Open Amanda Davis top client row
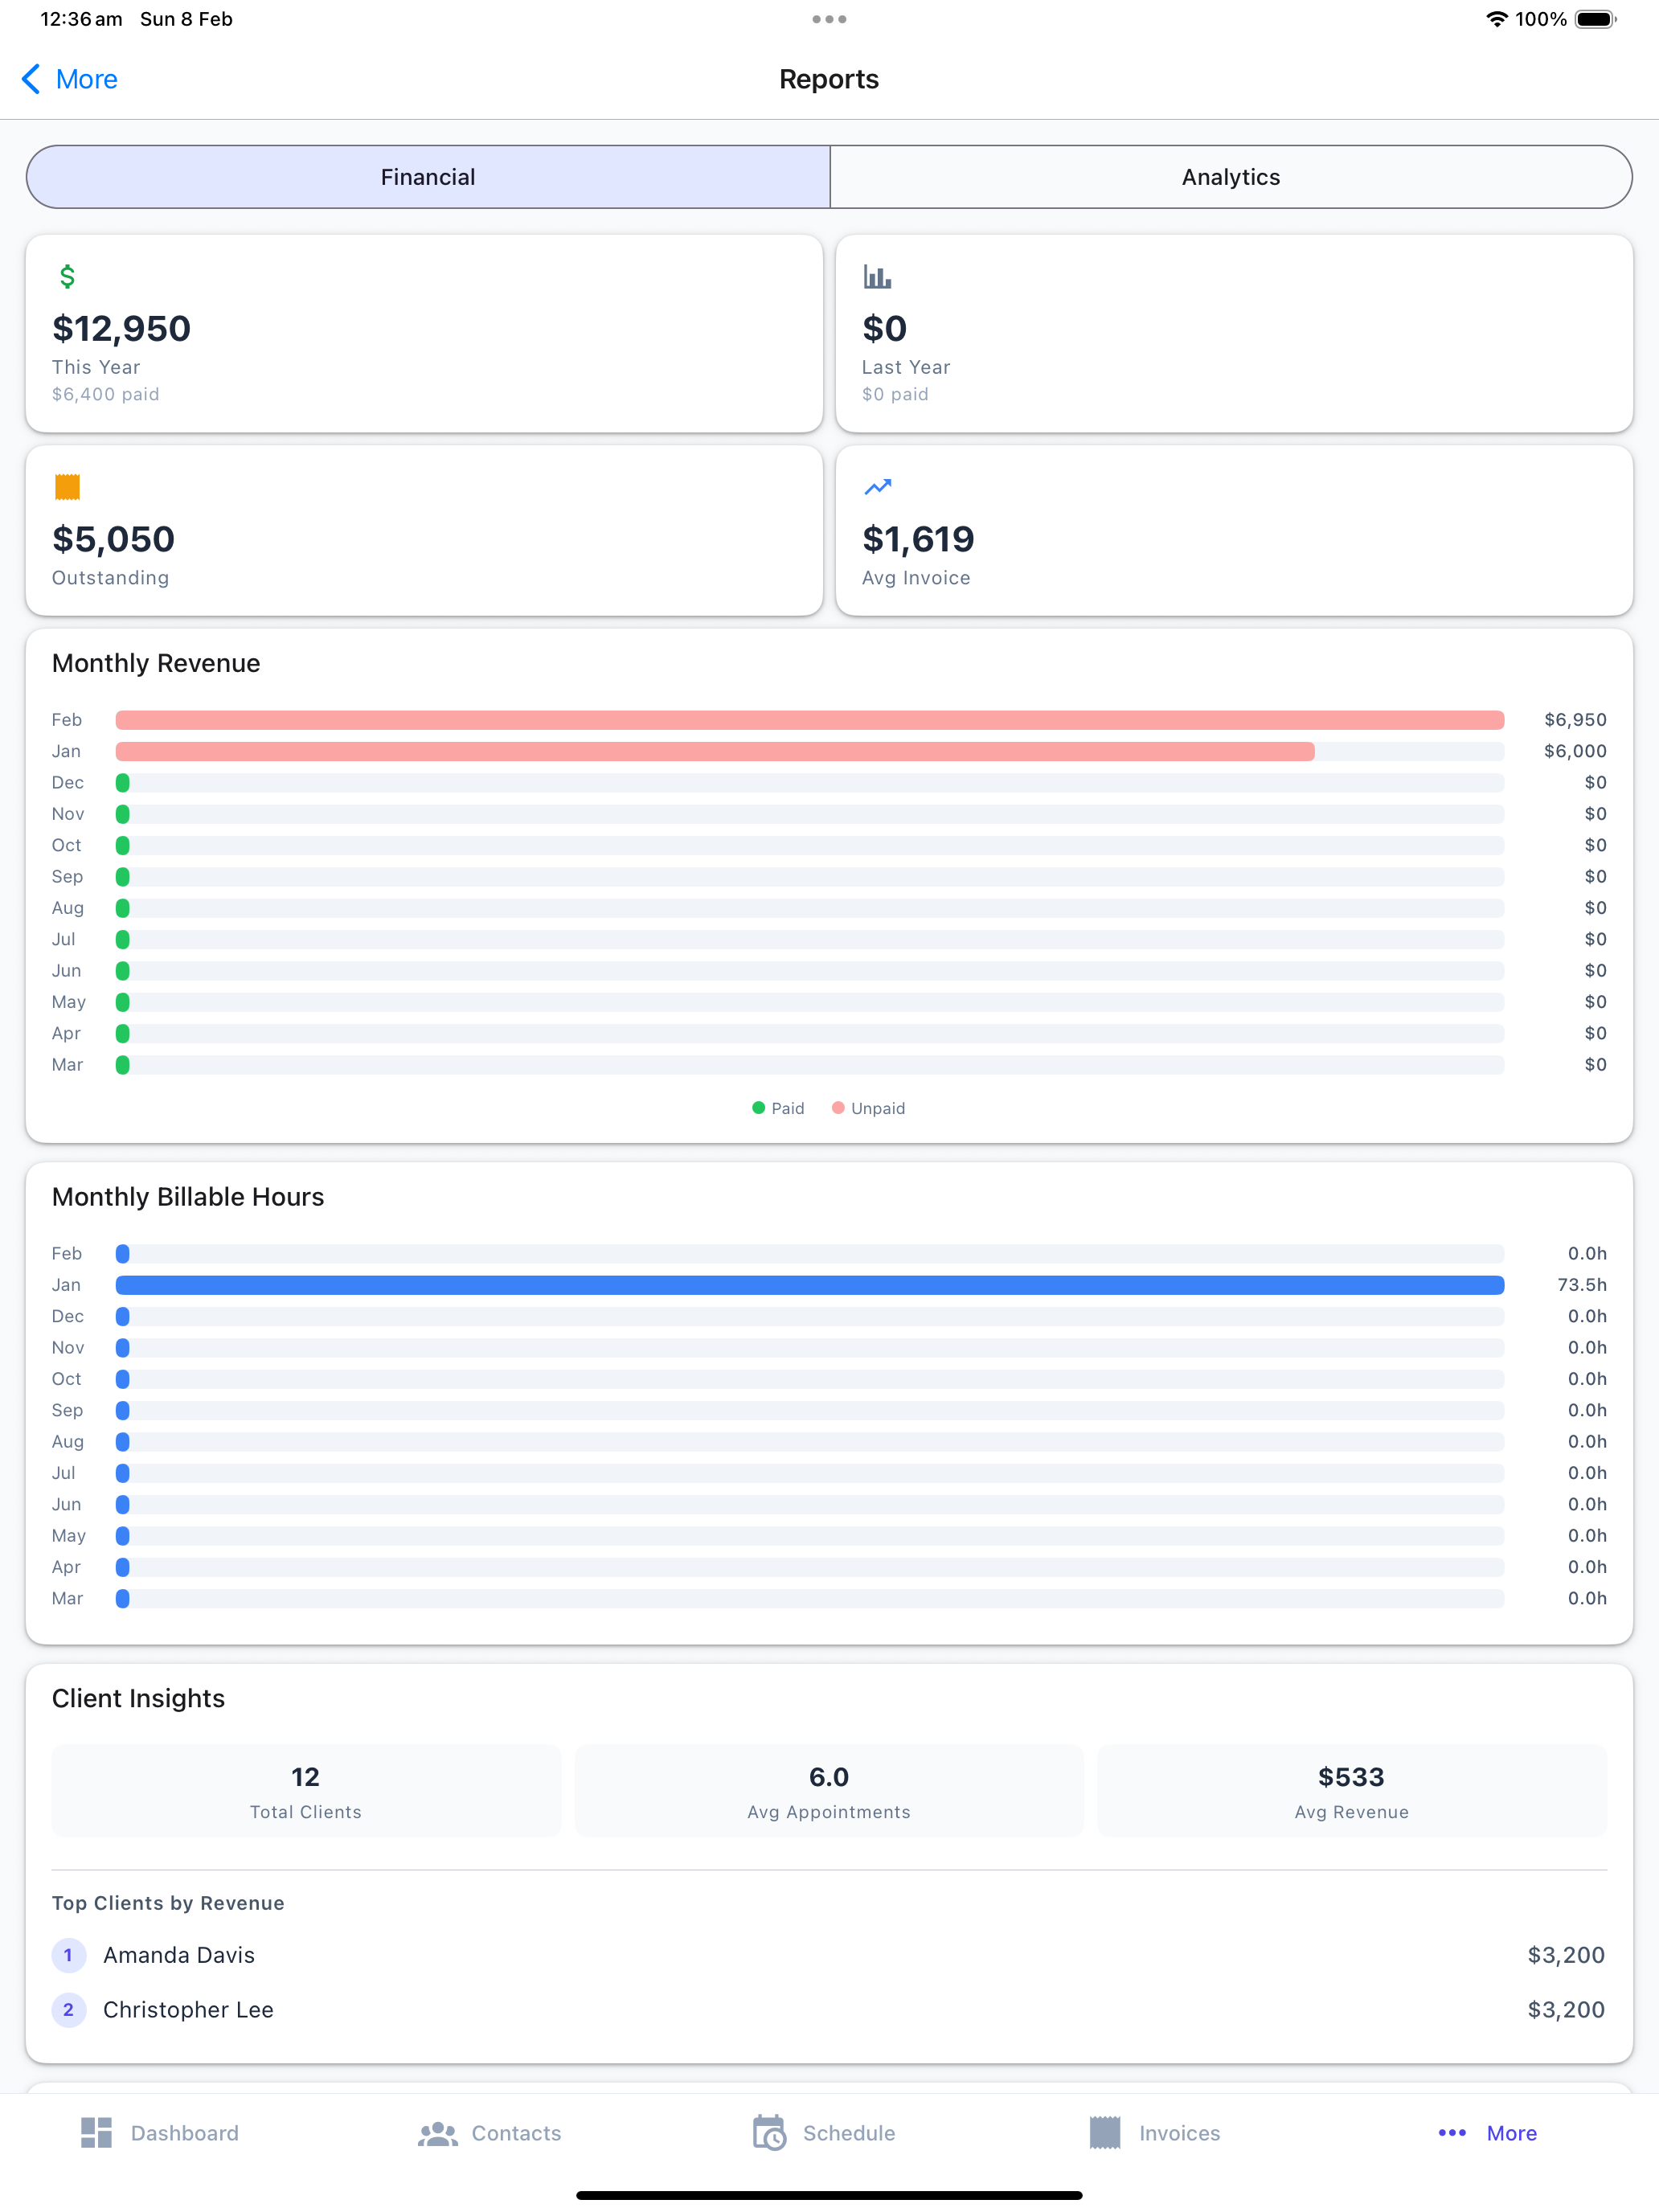The height and width of the screenshot is (2212, 1659). [829, 1955]
